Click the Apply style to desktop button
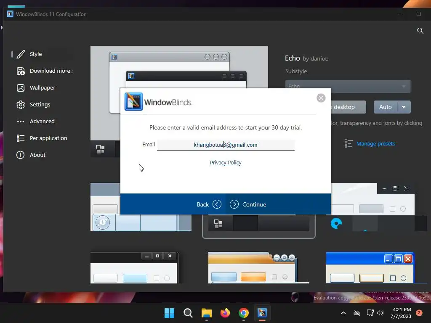This screenshot has width=431, height=323. click(348, 107)
